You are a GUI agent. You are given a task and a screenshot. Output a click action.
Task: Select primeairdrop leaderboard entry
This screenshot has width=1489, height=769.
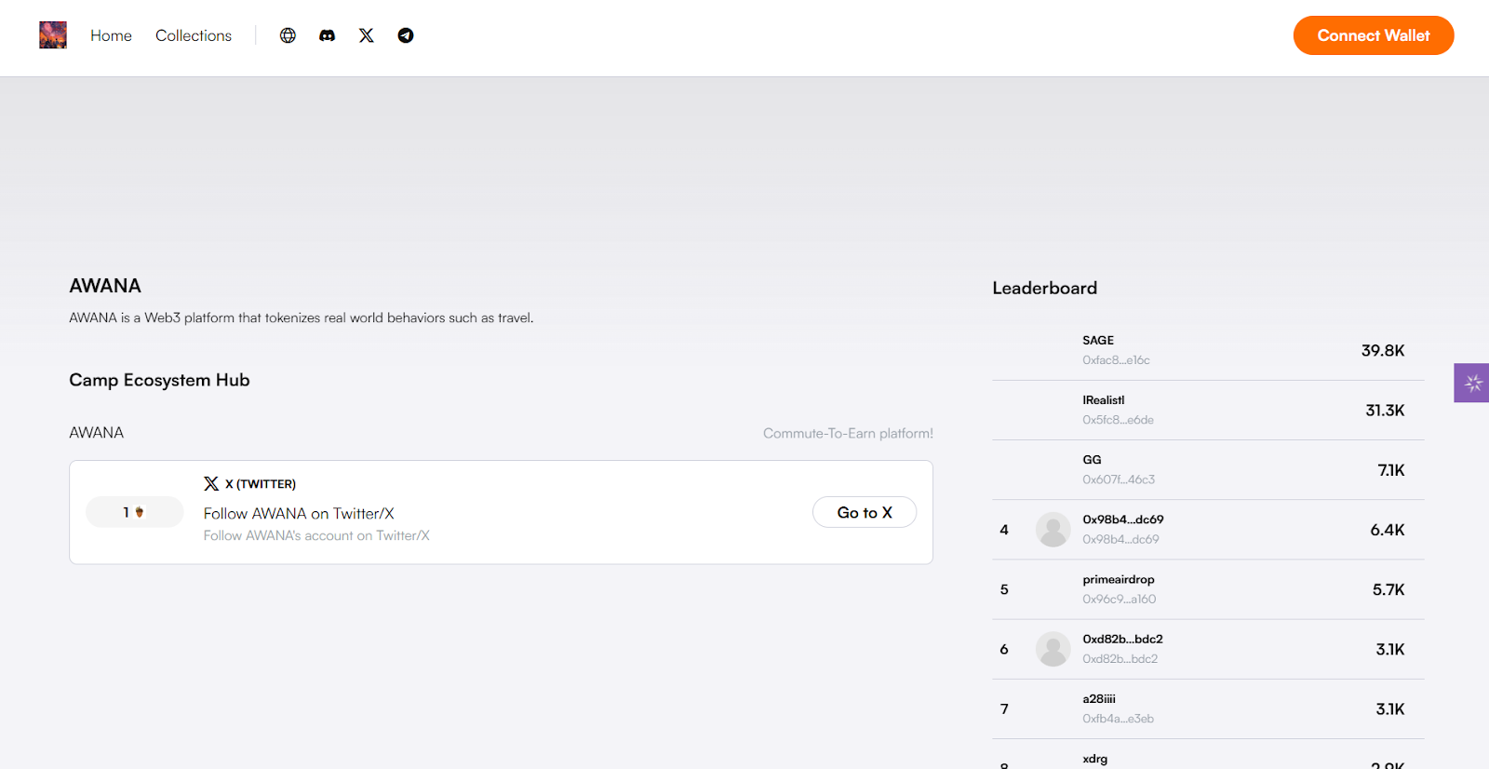click(x=1208, y=589)
